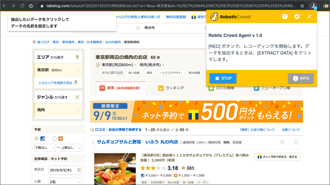Open サムギョプサルと野菜 いふう 丸の内店 restaurant

click(137, 142)
